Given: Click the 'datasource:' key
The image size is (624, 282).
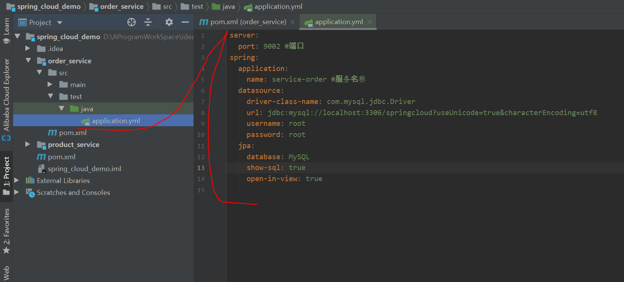Looking at the screenshot, I should (x=261, y=91).
